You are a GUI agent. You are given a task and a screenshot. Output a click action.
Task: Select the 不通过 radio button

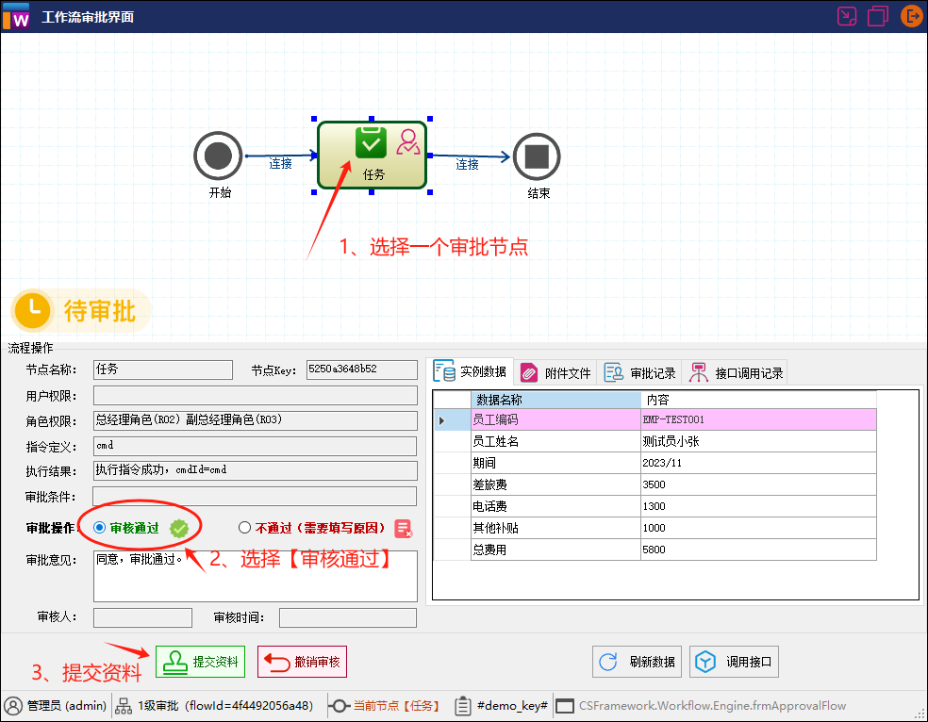[x=244, y=528]
